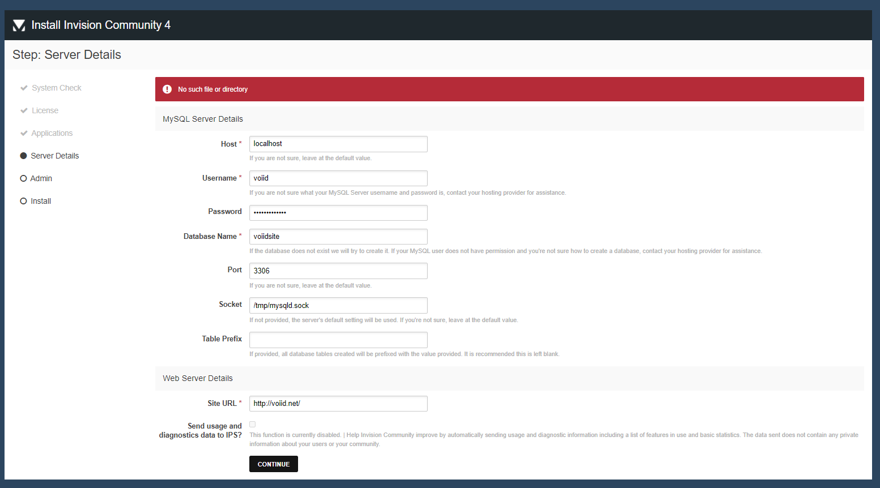Click the 'Table Prefix' field label
Viewport: 880px width, 488px height.
point(222,339)
